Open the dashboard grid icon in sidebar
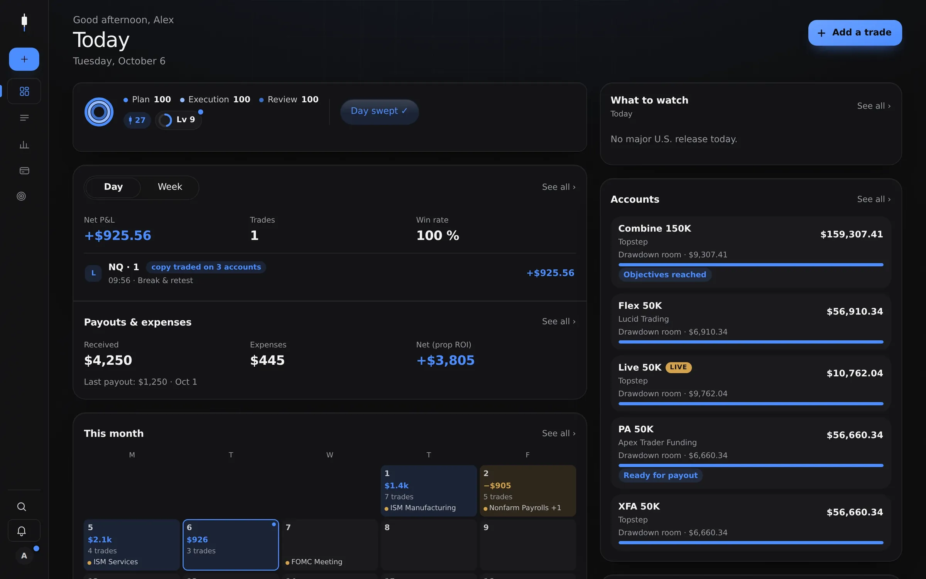 [24, 91]
